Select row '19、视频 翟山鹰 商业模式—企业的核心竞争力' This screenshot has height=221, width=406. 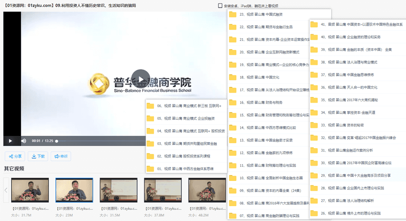(x=268, y=65)
